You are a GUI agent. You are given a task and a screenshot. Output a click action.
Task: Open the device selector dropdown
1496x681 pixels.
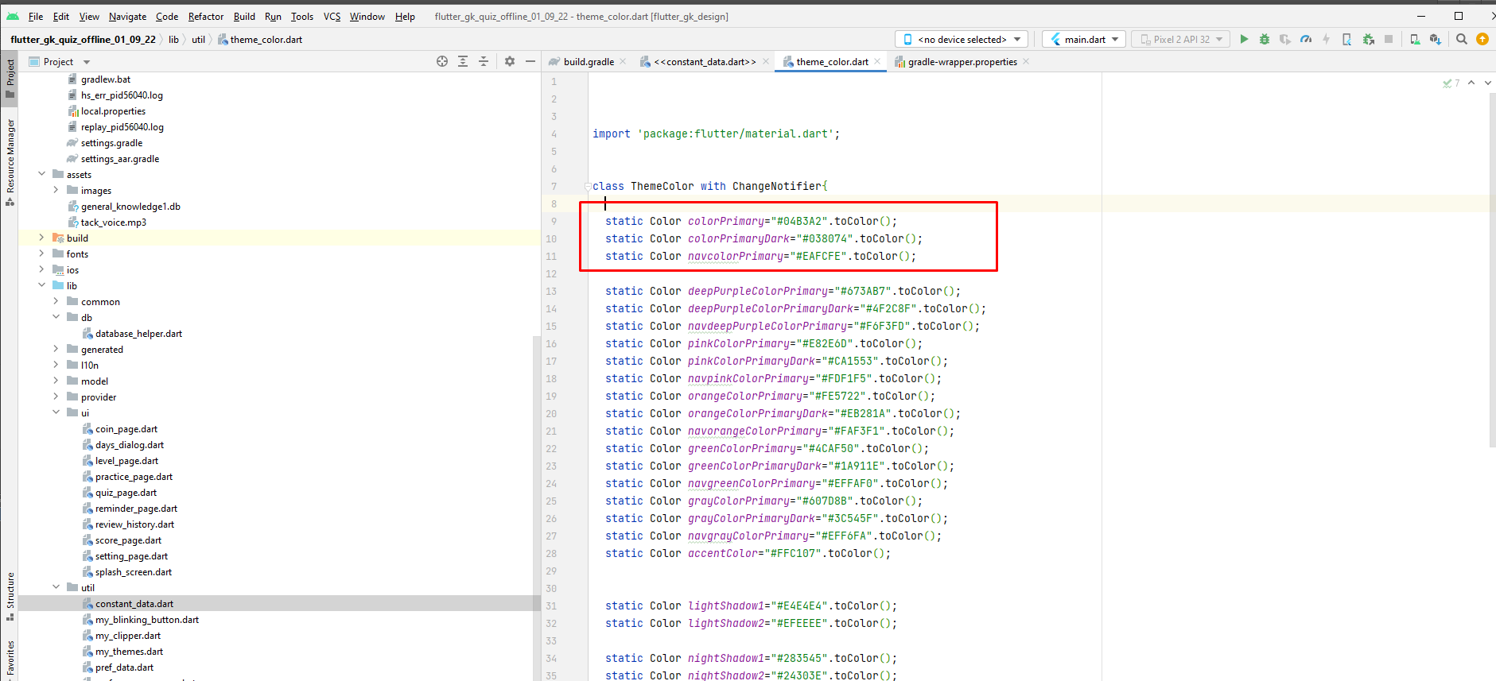click(x=962, y=39)
